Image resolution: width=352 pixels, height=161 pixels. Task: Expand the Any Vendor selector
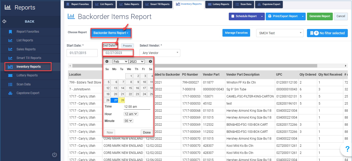tap(160, 53)
